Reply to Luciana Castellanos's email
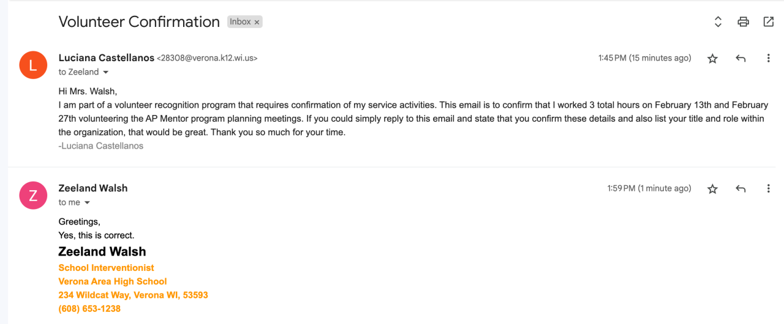This screenshot has width=784, height=324. tap(741, 59)
